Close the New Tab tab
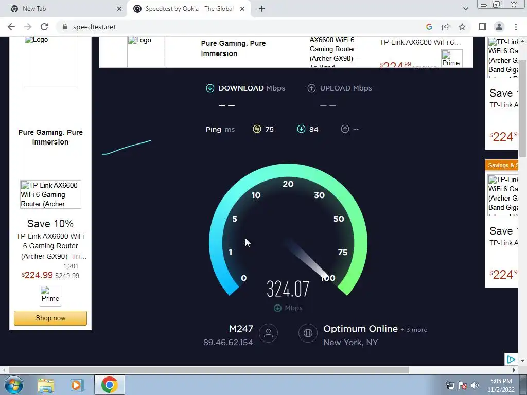Image resolution: width=527 pixels, height=395 pixels. point(119,9)
